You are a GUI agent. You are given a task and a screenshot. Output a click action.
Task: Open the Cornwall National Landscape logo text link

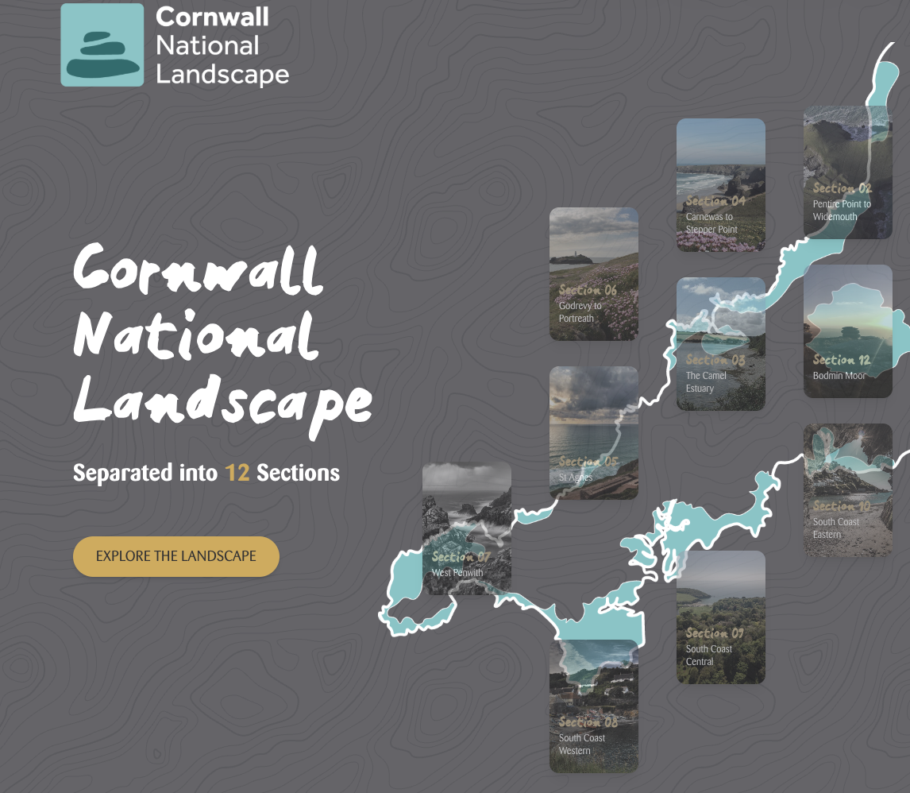tap(222, 46)
